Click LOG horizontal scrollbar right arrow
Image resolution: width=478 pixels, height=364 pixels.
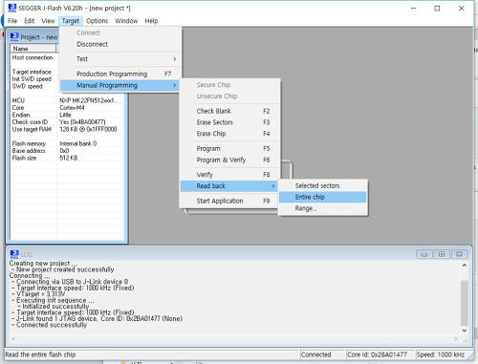click(456, 339)
